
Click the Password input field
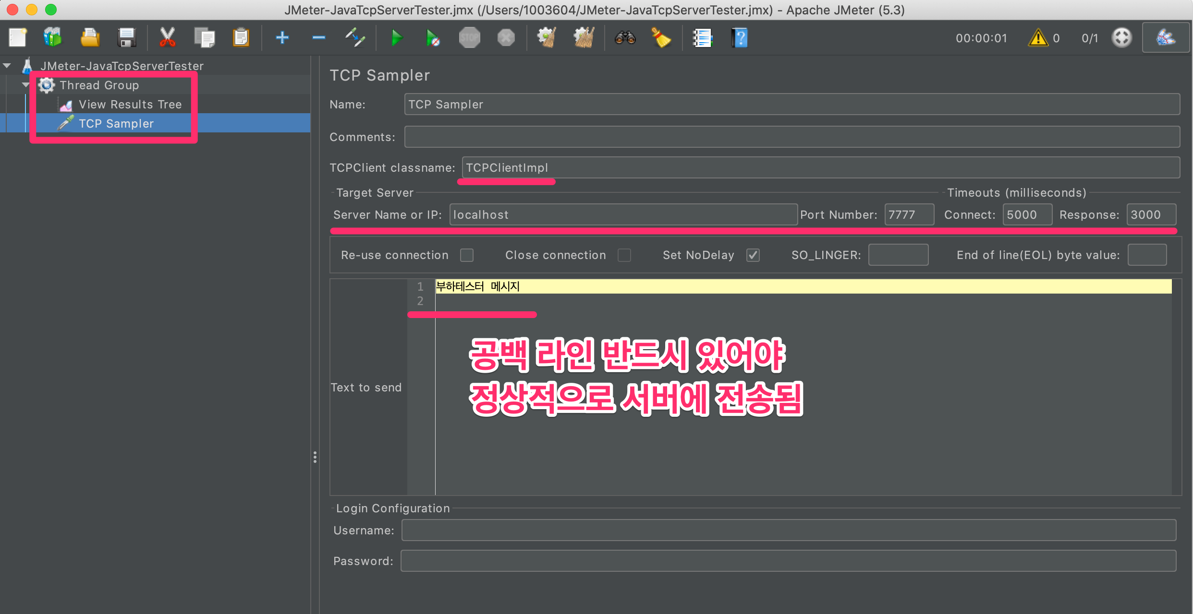coord(788,561)
